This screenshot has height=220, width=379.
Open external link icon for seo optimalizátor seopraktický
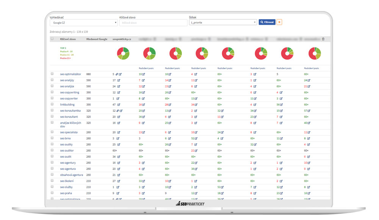click(x=120, y=74)
